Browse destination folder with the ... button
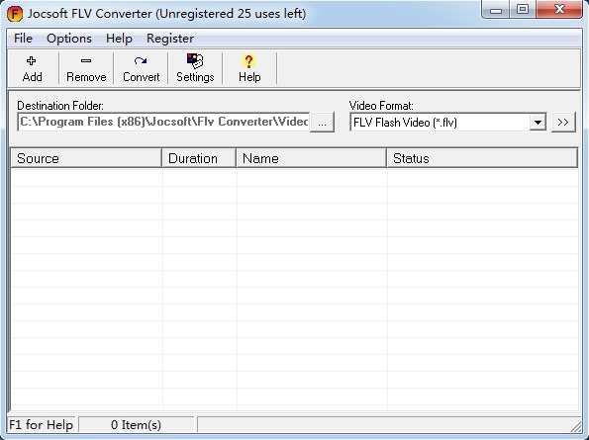This screenshot has width=589, height=440. point(322,123)
